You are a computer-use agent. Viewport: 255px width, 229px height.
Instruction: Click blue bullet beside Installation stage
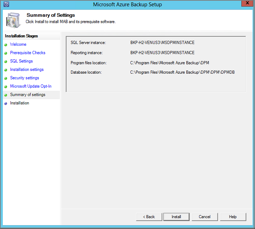point(6,103)
